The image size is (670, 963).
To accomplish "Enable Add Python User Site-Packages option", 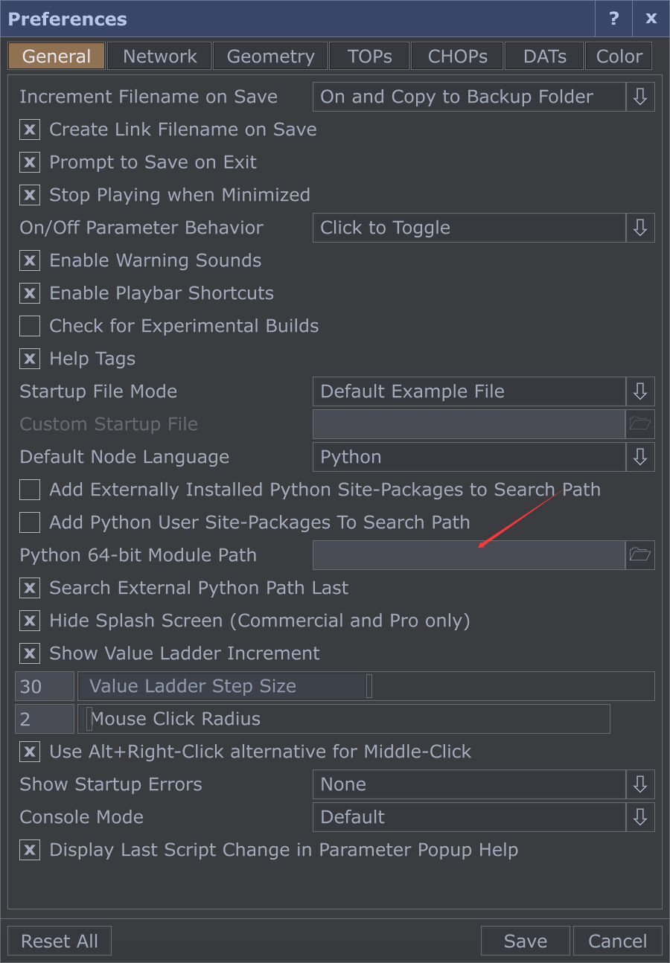I will coord(30,522).
